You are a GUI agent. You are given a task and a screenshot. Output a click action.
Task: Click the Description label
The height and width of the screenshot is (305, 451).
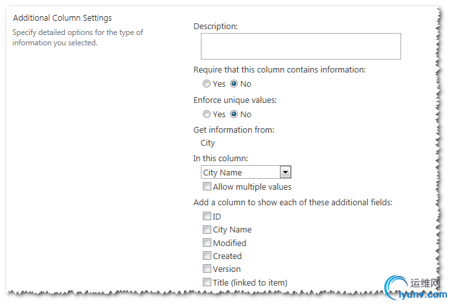[215, 26]
